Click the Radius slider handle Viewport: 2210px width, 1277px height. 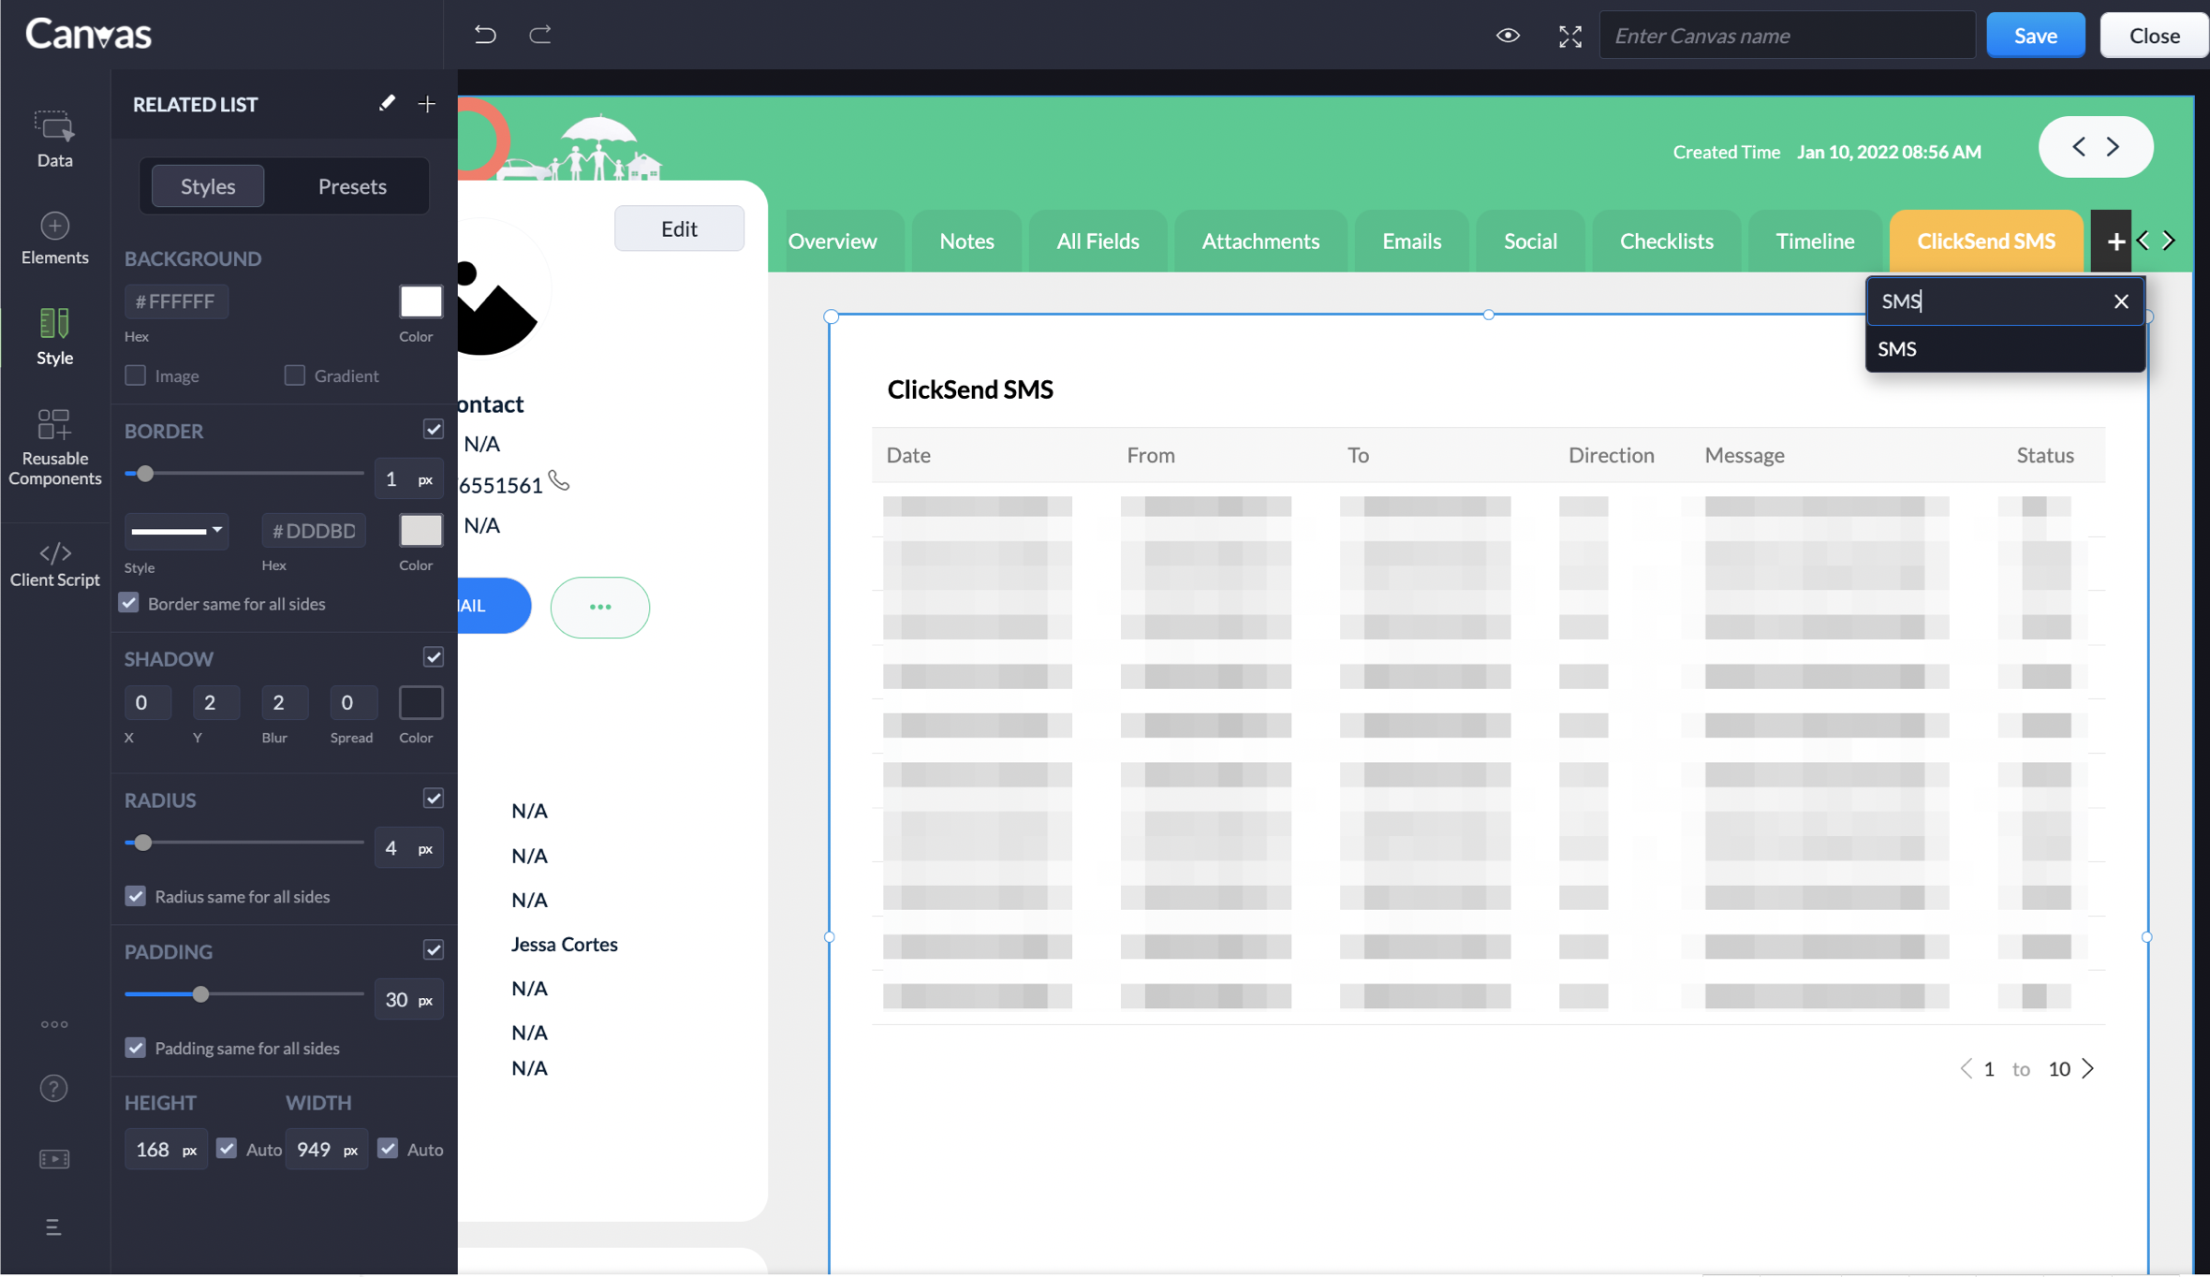143,843
